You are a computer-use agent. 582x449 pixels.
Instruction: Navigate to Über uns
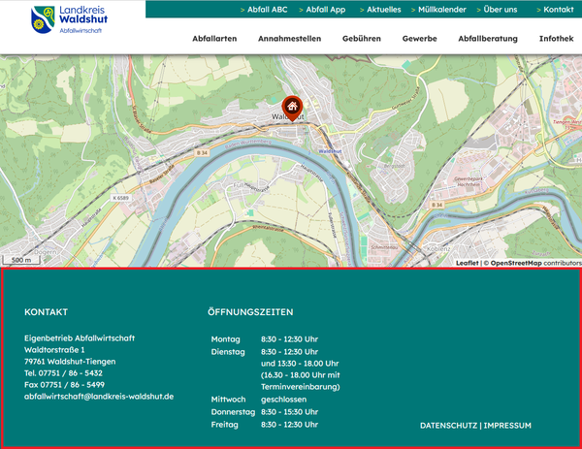pos(500,10)
